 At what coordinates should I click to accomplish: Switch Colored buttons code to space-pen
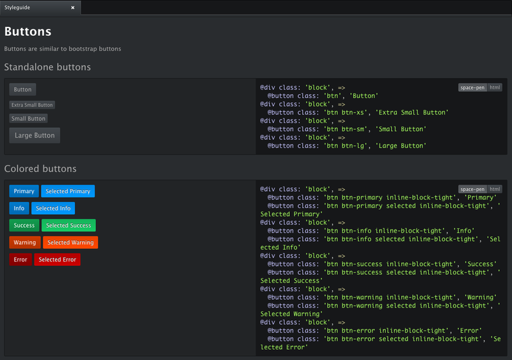tap(472, 189)
